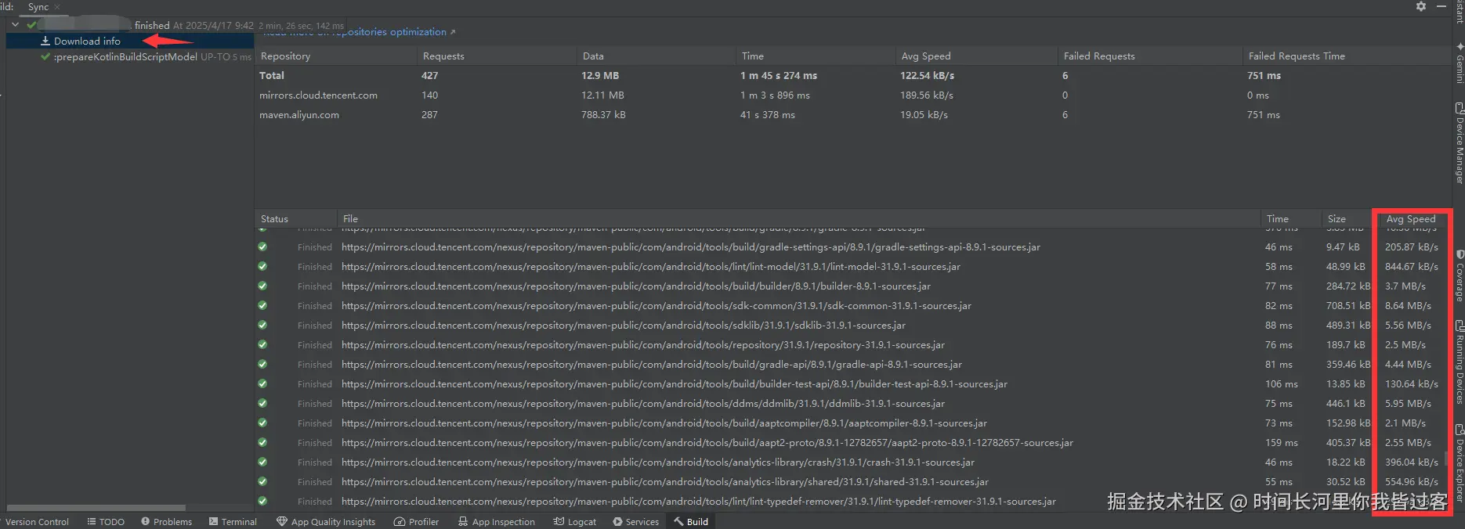Screen dimensions: 1465x529
Task: Sort by the Status column header
Action: pyautogui.click(x=274, y=219)
